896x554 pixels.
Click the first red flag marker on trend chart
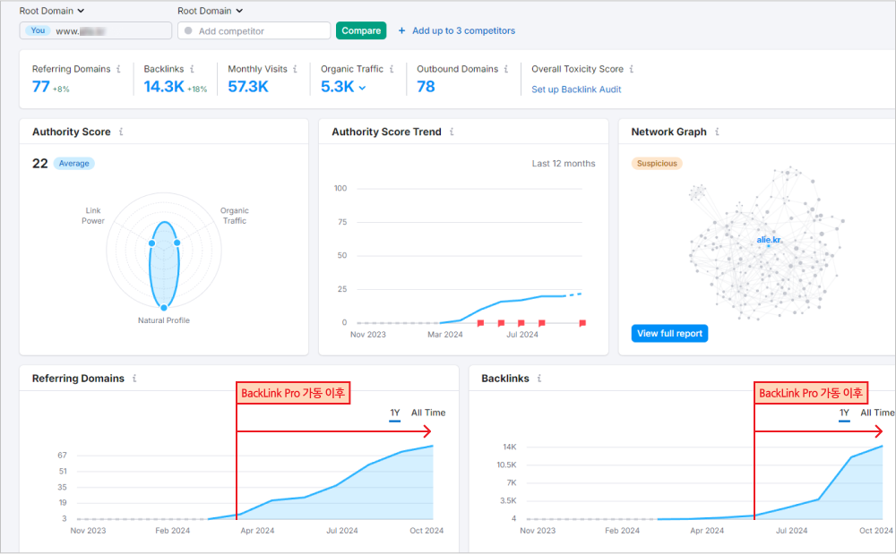tap(480, 323)
